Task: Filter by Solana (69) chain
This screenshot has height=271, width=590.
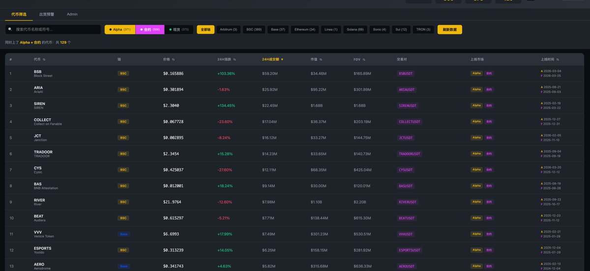Action: (355, 30)
